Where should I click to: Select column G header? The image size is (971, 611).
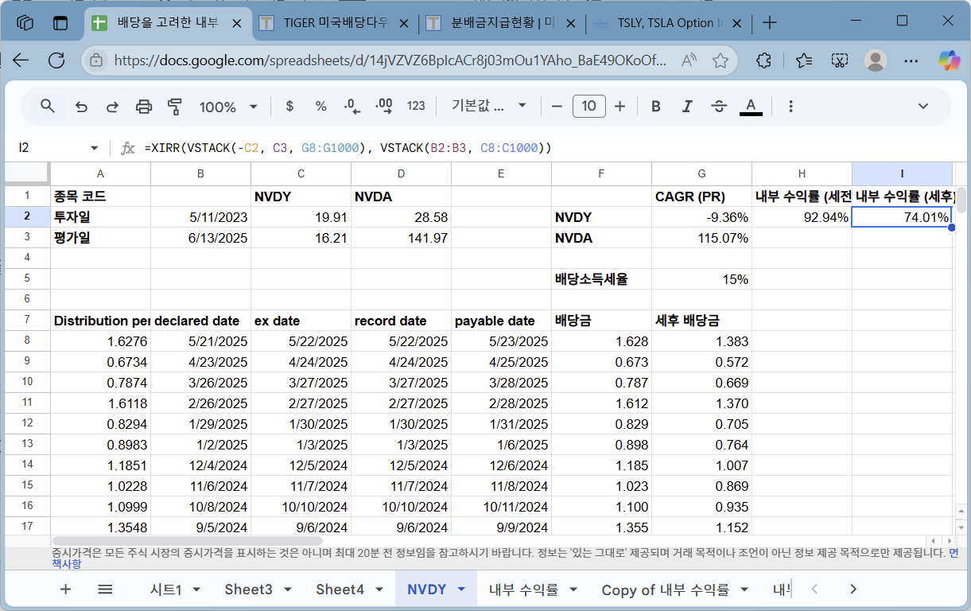(x=701, y=173)
